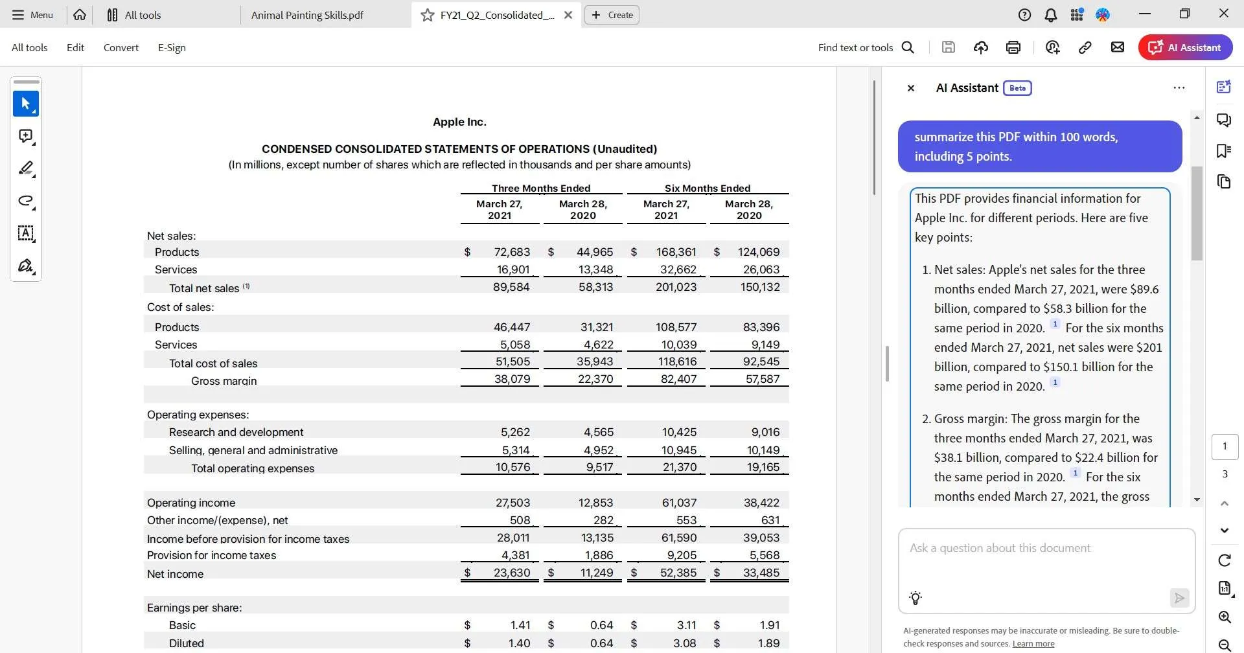Click the Total net sales 89,584 cell
This screenshot has width=1244, height=653.
(511, 287)
